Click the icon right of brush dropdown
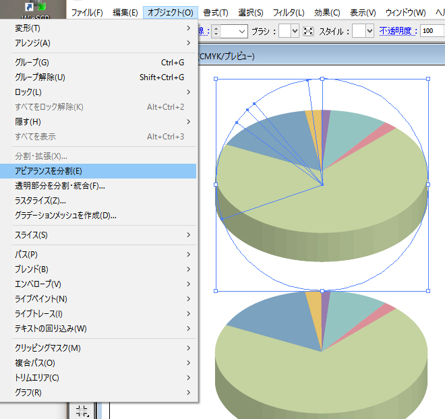This screenshot has width=445, height=419. pos(309,31)
